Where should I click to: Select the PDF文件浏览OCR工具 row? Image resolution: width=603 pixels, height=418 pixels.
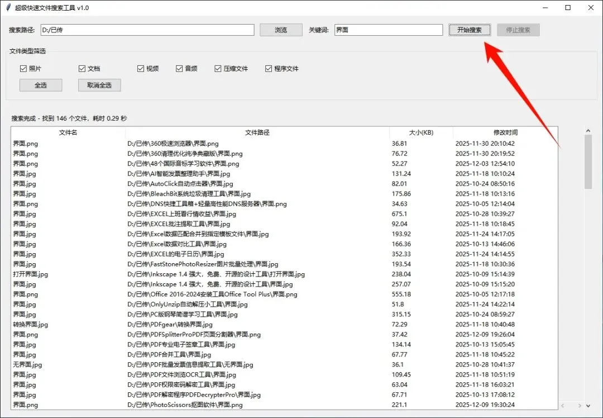click(285, 374)
